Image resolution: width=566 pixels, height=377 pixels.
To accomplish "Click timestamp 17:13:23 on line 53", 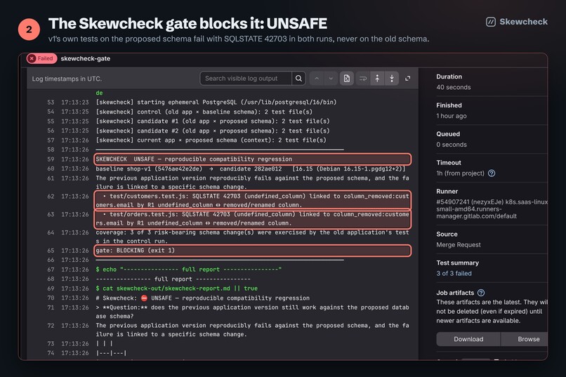I will [x=74, y=102].
